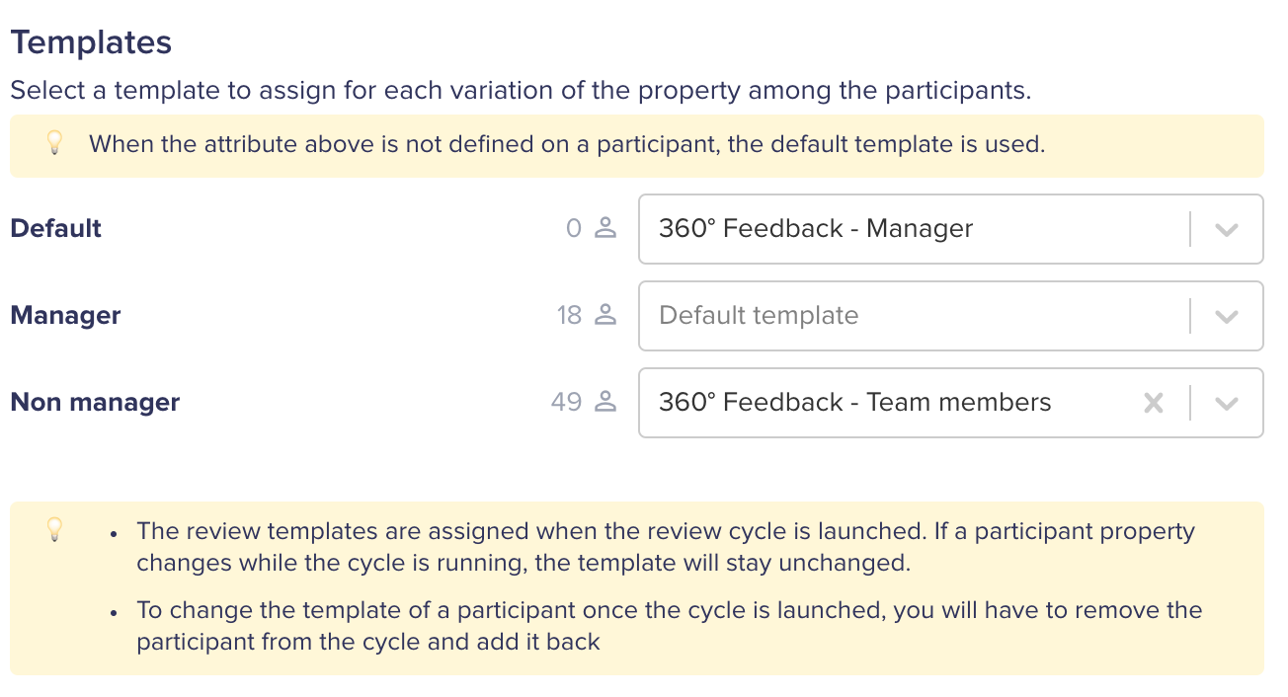Click the 0 participant count

(x=574, y=229)
